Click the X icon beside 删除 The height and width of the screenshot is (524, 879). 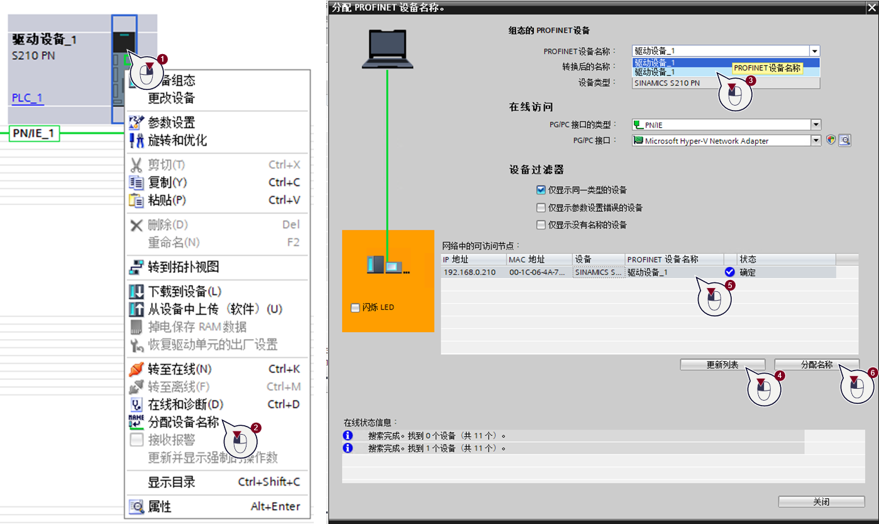[x=136, y=225]
